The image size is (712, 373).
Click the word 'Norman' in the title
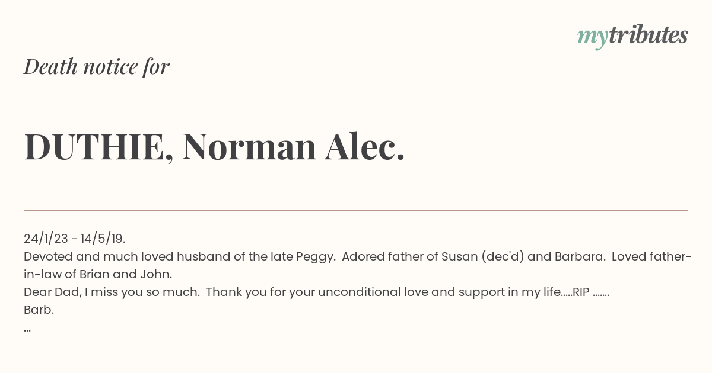[x=249, y=146]
